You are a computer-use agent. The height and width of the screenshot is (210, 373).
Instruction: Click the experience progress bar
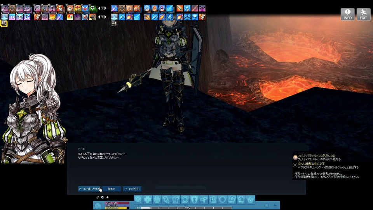pos(186,208)
